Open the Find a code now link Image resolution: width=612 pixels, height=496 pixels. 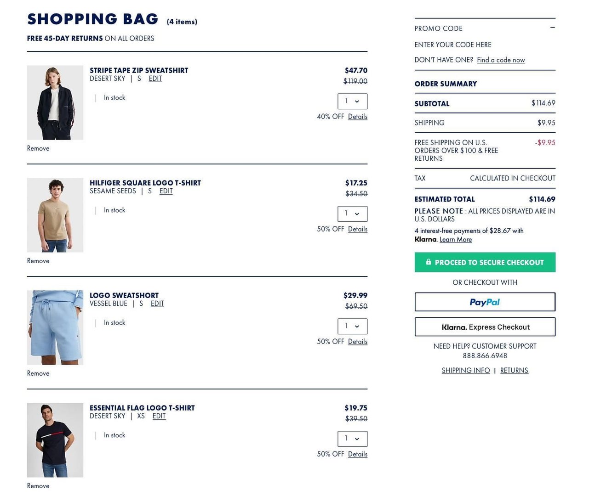(x=501, y=60)
